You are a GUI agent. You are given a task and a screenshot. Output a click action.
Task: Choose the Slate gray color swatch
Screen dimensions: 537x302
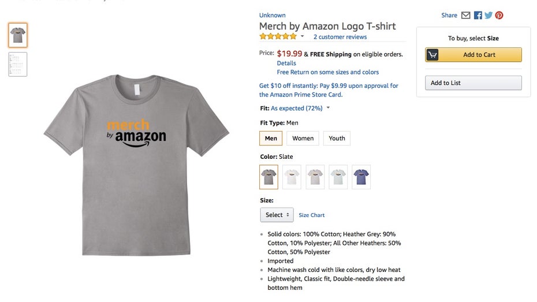(x=269, y=177)
